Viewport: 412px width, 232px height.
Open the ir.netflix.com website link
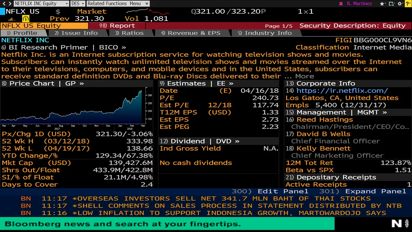point(342,91)
